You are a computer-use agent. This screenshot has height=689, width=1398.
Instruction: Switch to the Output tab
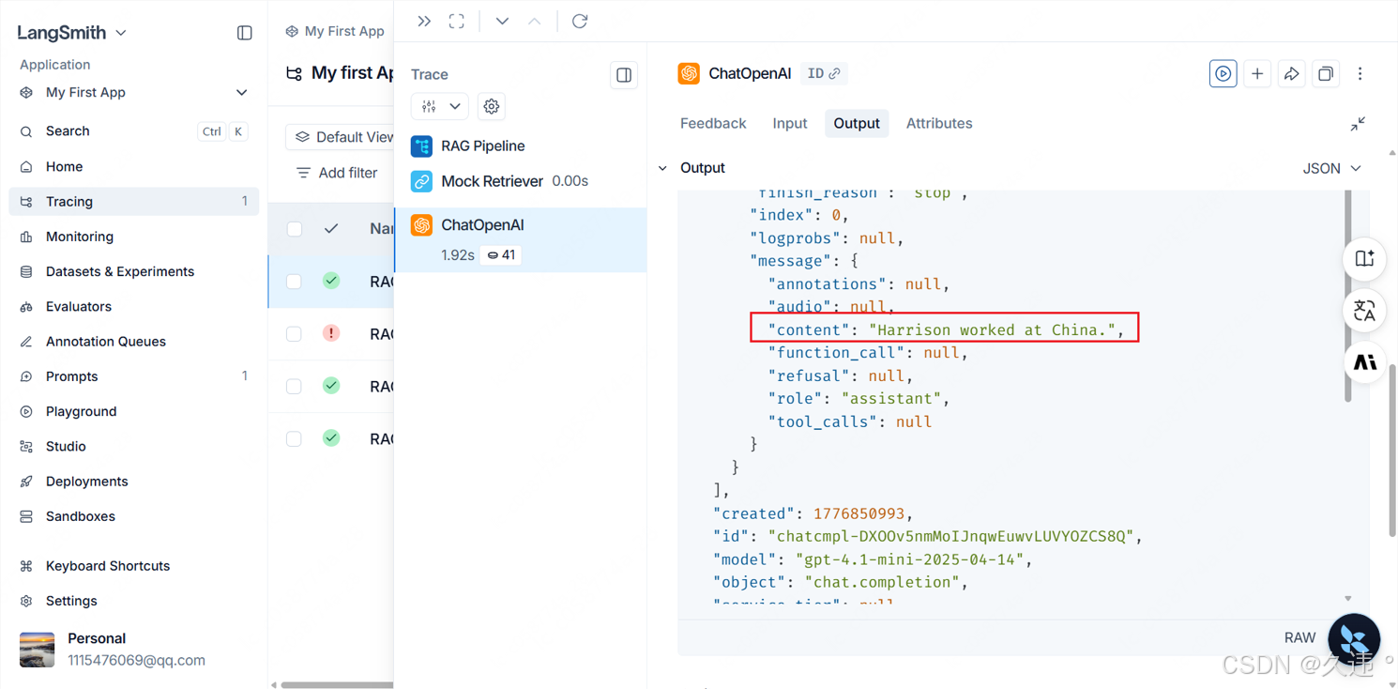pyautogui.click(x=857, y=123)
